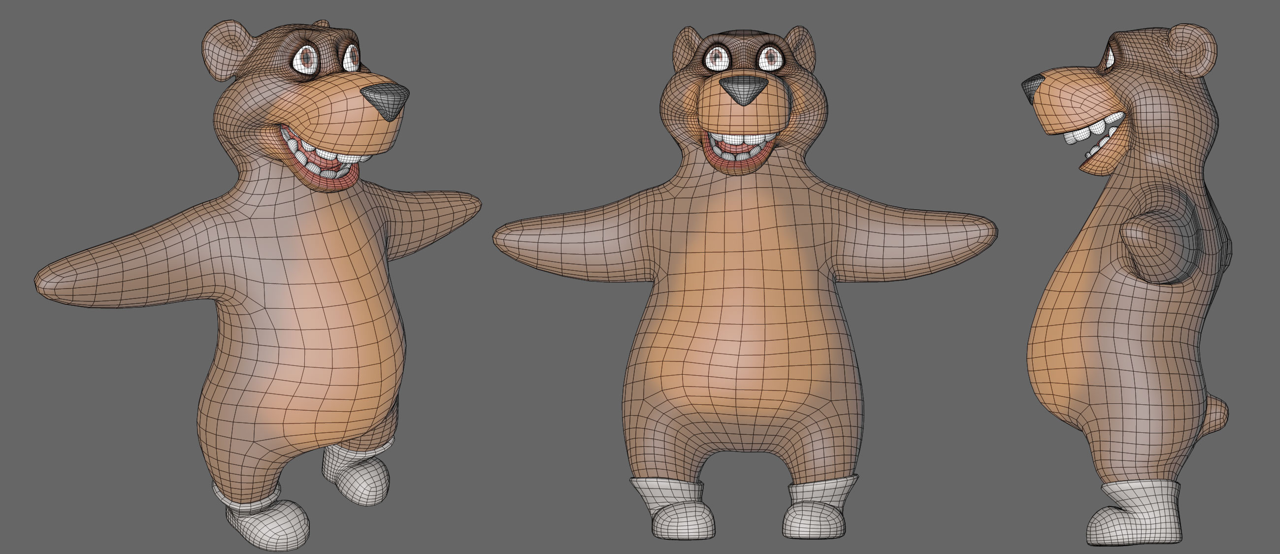1280x554 pixels.
Task: Select the front-view bear's left-side eye
Action: click(718, 59)
